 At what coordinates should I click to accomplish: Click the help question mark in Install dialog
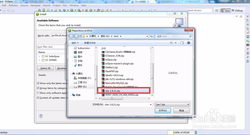pos(41,116)
